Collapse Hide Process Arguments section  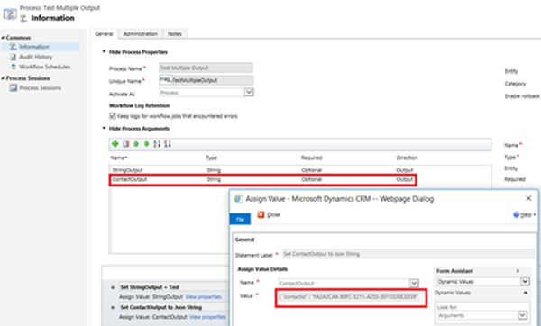click(x=104, y=129)
